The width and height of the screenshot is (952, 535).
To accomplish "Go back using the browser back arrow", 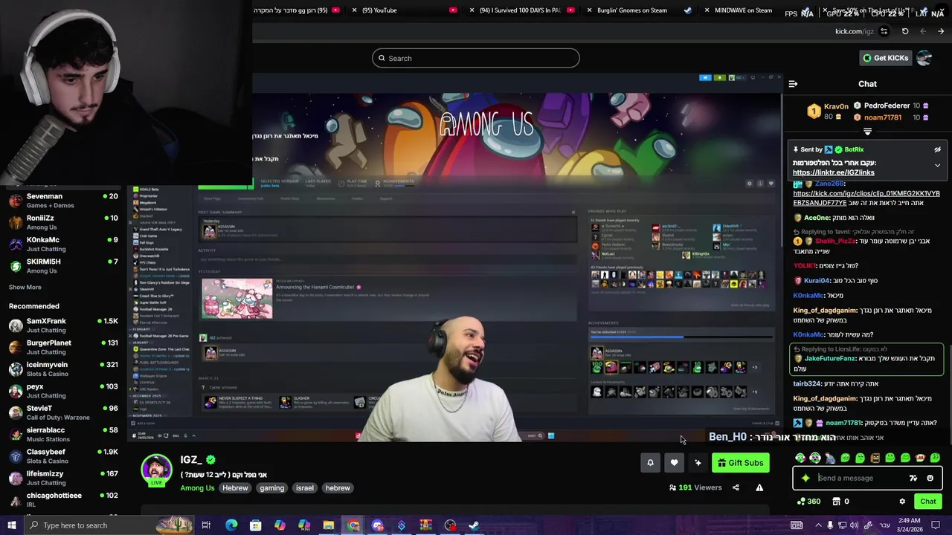I will pyautogui.click(x=923, y=31).
